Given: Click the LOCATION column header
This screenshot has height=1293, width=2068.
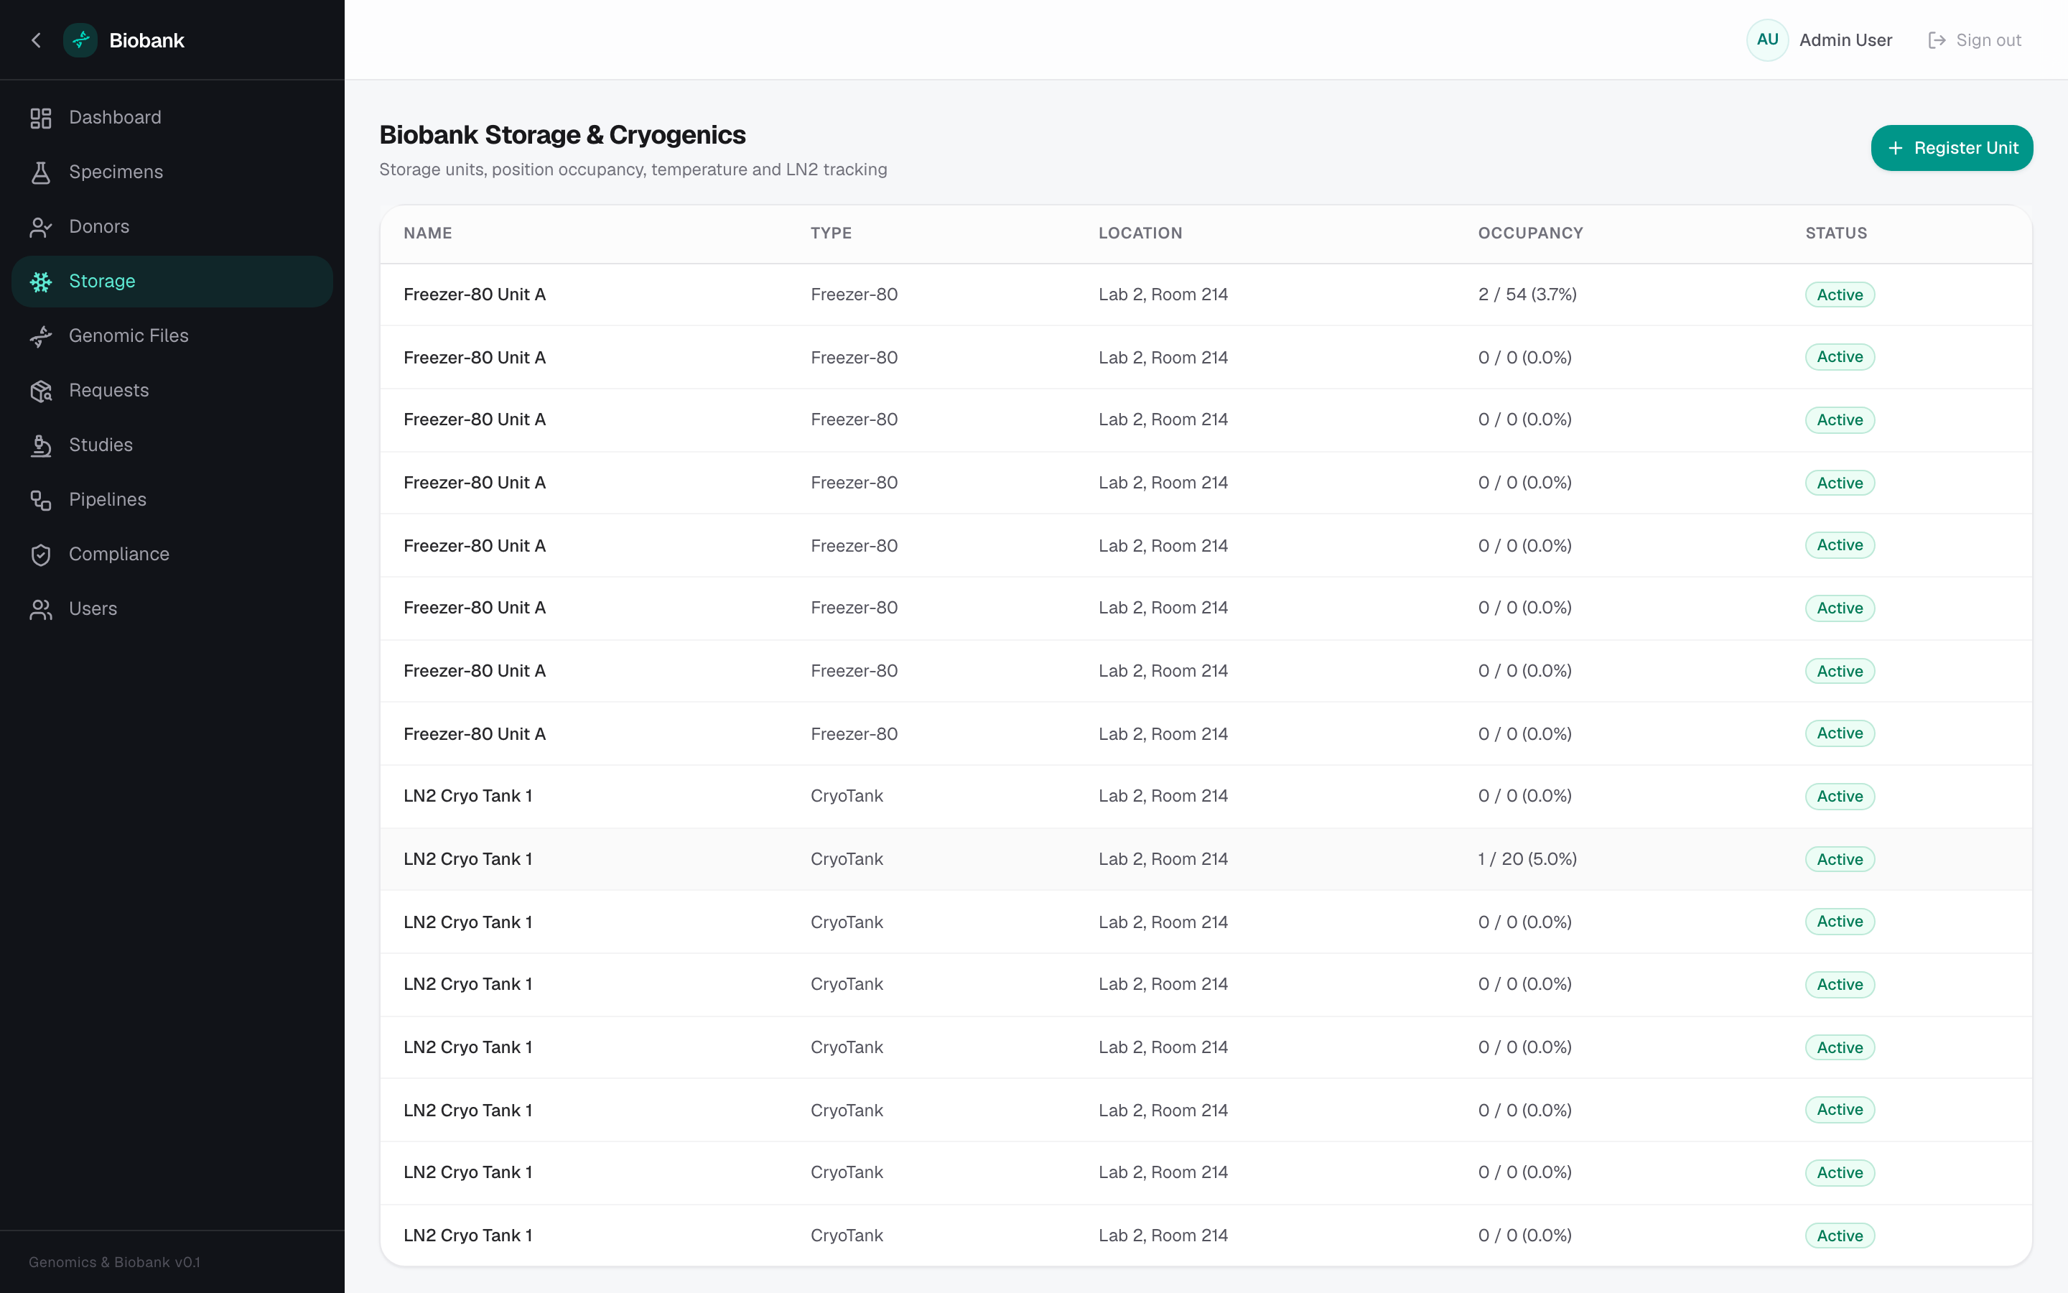Looking at the screenshot, I should (1140, 233).
